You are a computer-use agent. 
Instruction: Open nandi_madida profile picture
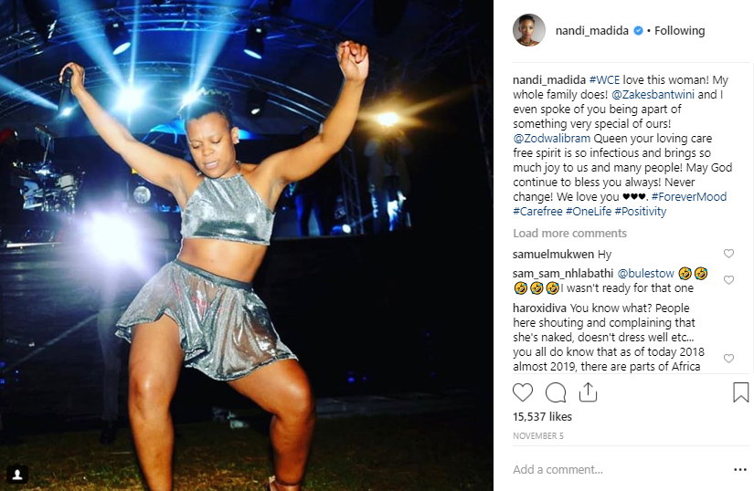(x=529, y=30)
